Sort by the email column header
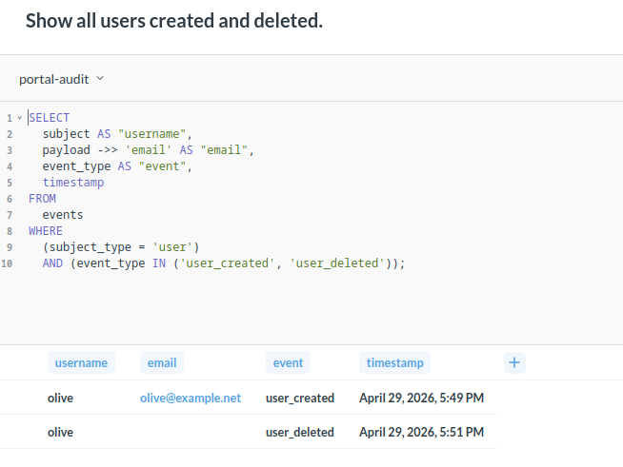Screen dimensions: 623x467 [x=162, y=362]
